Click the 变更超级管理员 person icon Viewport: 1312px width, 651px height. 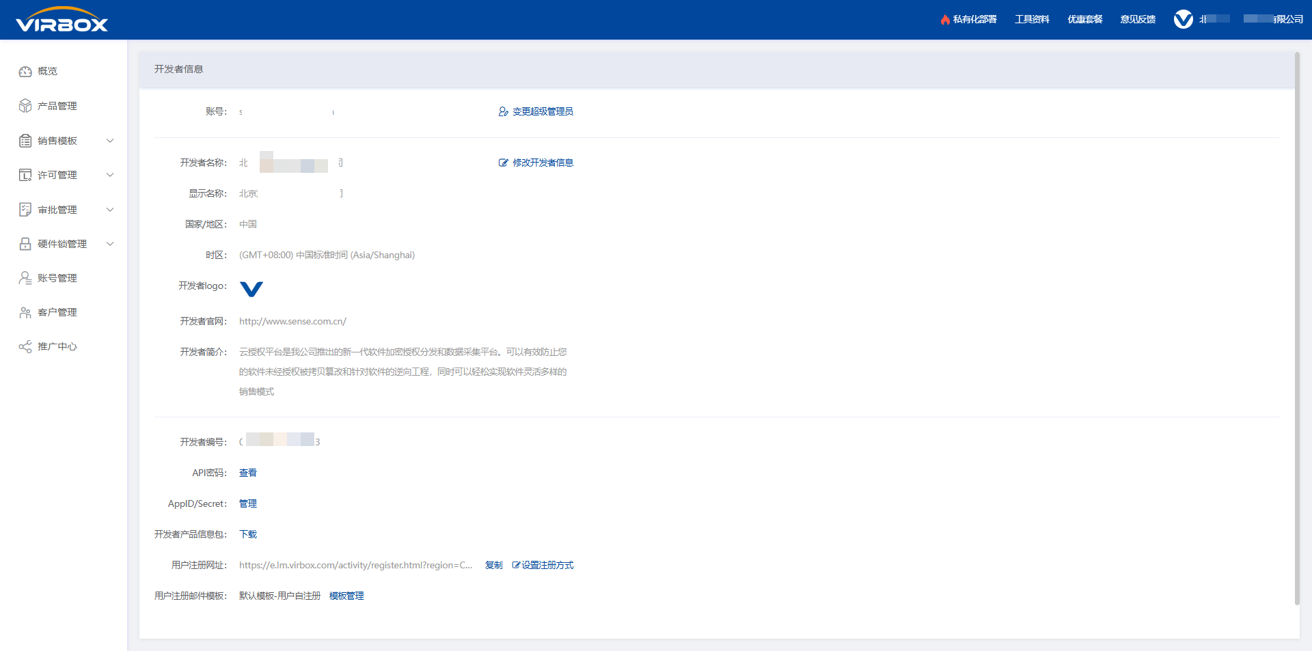[x=504, y=111]
